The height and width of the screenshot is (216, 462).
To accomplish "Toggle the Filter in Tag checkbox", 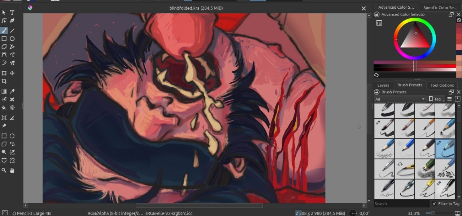I will pos(434,204).
